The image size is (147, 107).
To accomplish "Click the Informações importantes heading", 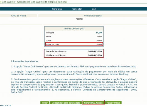I will click(25, 61).
